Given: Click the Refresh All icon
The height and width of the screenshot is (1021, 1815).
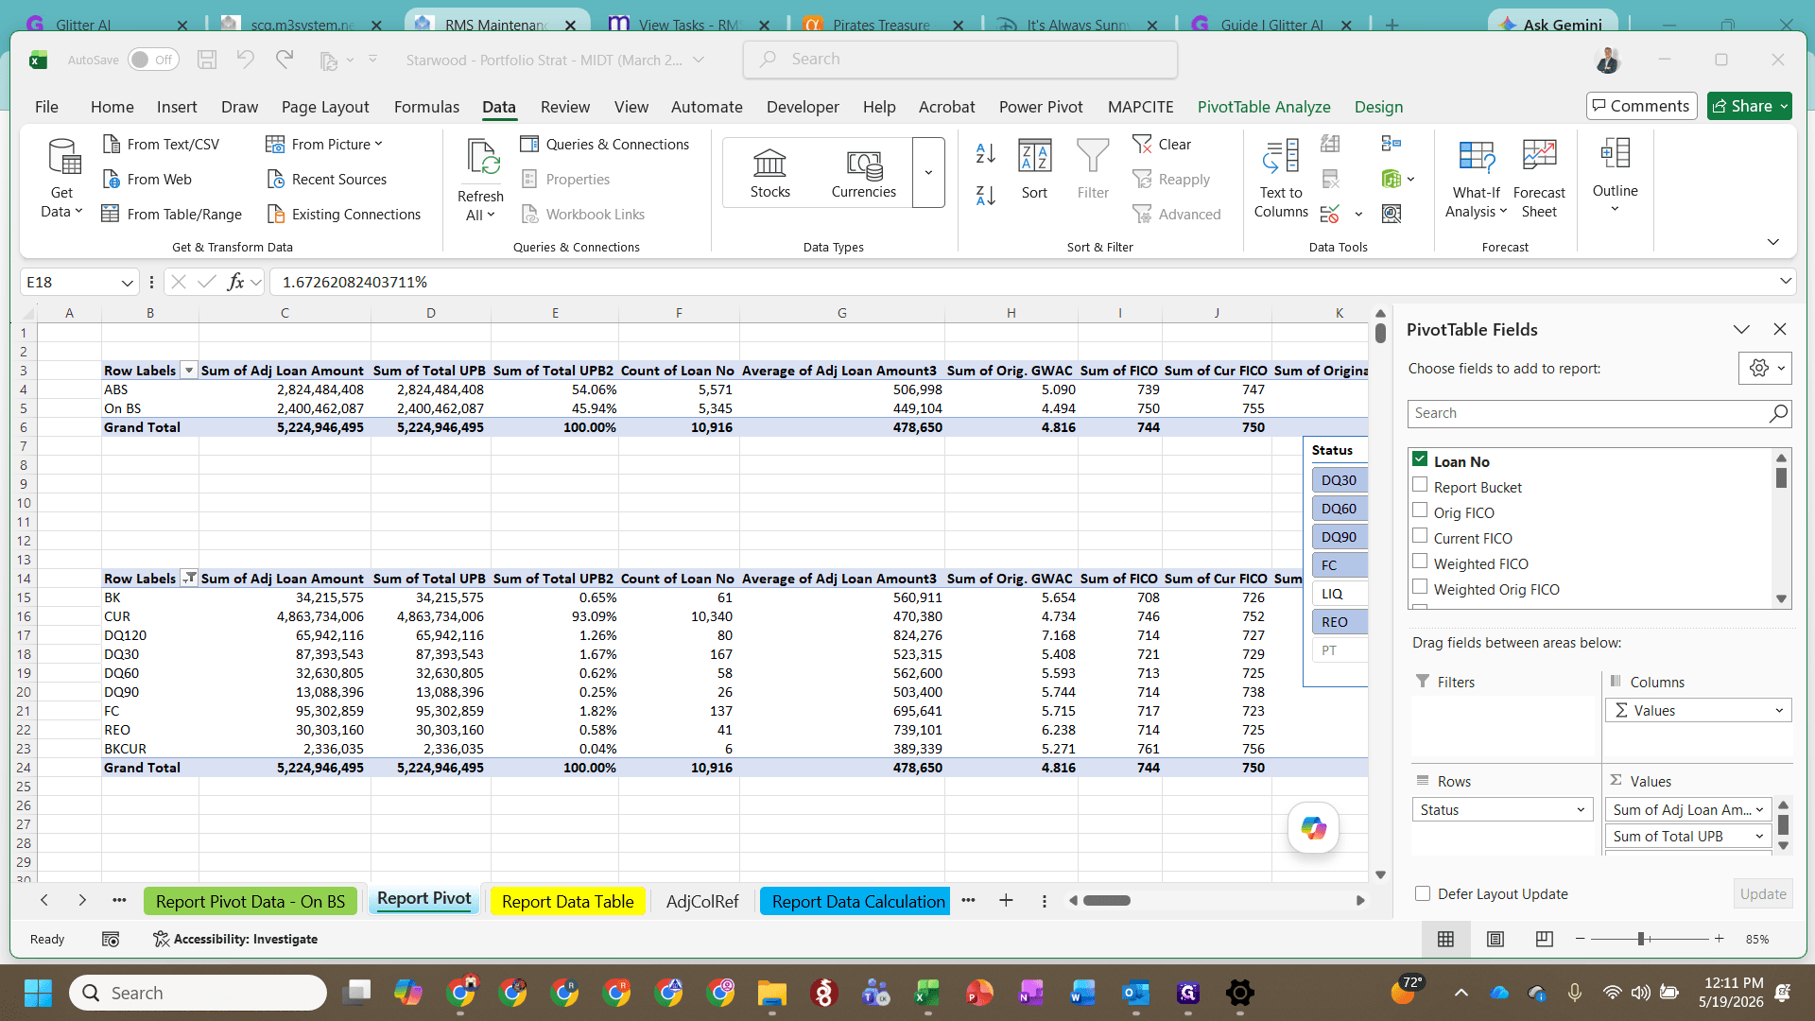Looking at the screenshot, I should [x=481, y=157].
